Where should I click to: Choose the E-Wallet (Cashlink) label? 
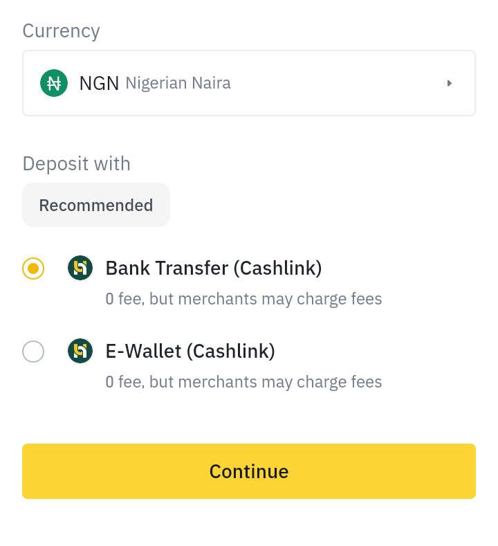190,351
